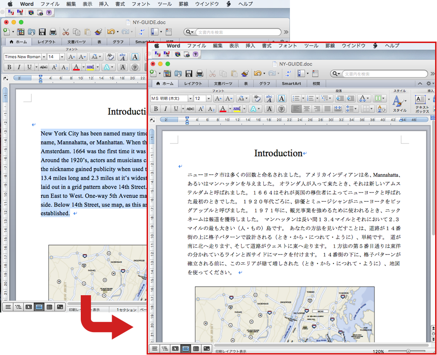The image size is (437, 355).
Task: Open bullet list dropdown arrow in right window
Action: pos(303,99)
